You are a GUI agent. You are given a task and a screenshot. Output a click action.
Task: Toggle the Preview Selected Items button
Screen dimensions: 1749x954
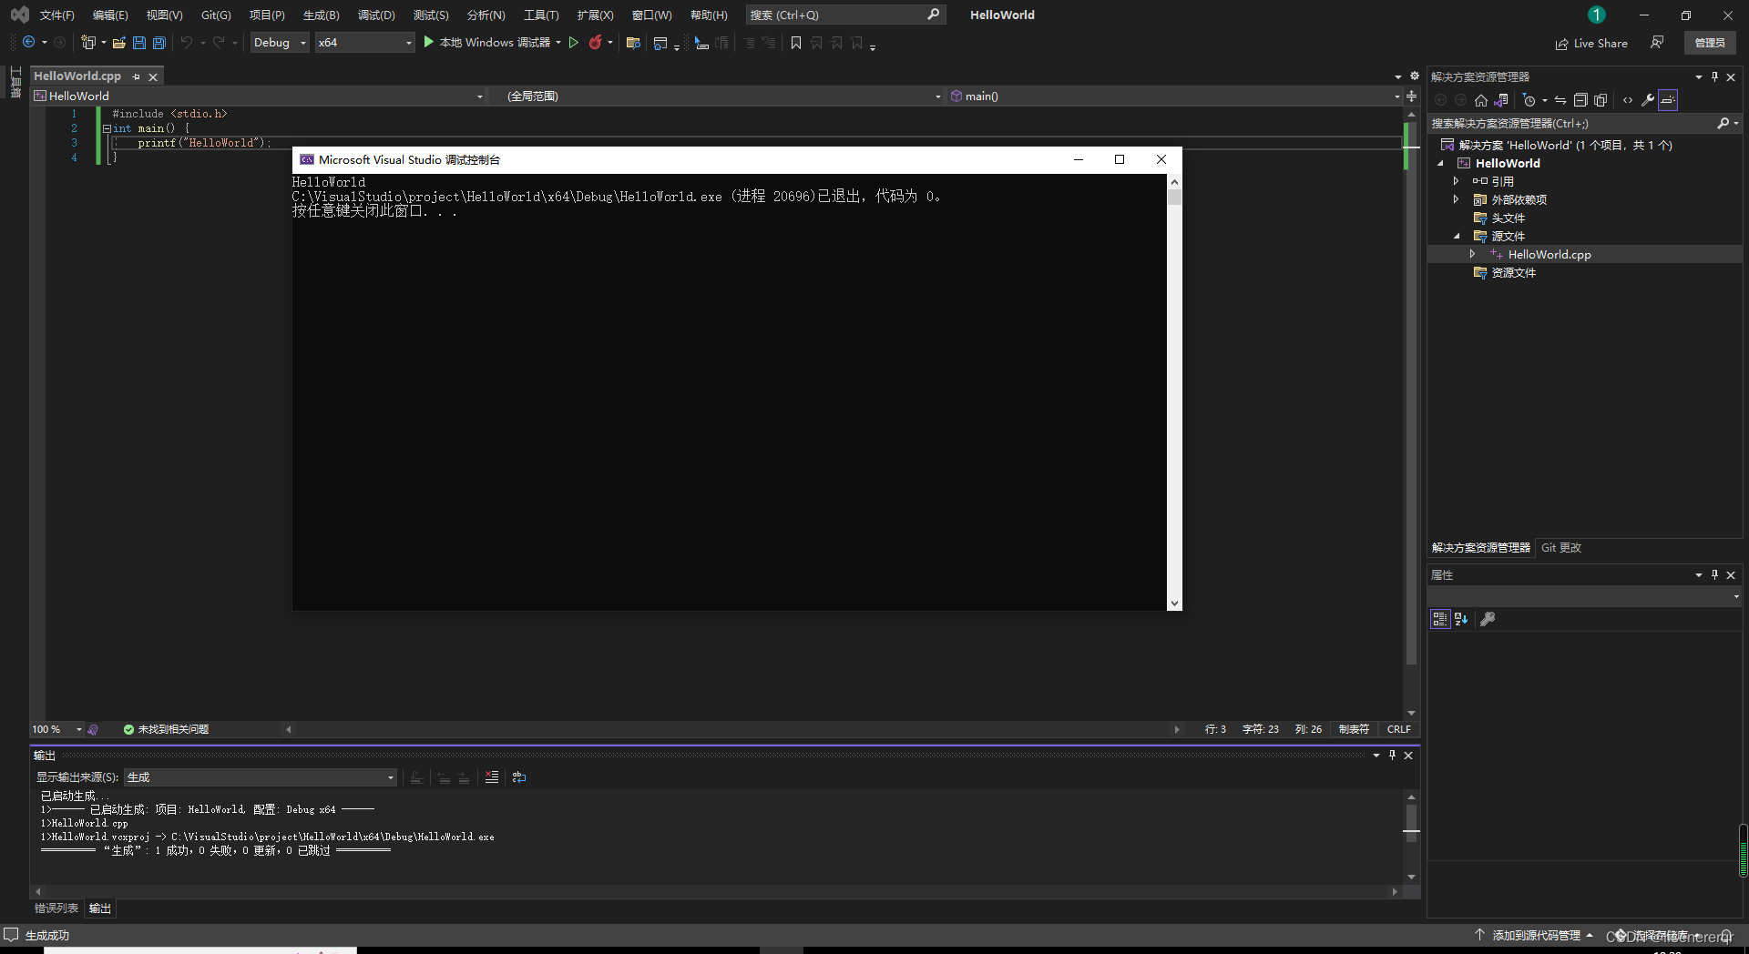click(x=1668, y=100)
